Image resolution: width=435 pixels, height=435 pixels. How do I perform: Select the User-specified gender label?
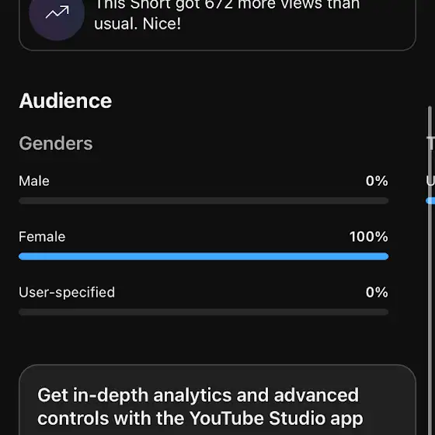pyautogui.click(x=67, y=292)
